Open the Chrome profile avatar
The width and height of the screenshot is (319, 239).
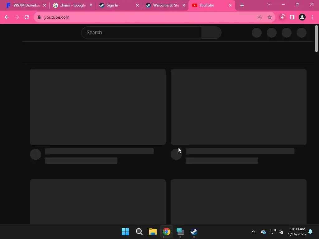click(x=302, y=17)
